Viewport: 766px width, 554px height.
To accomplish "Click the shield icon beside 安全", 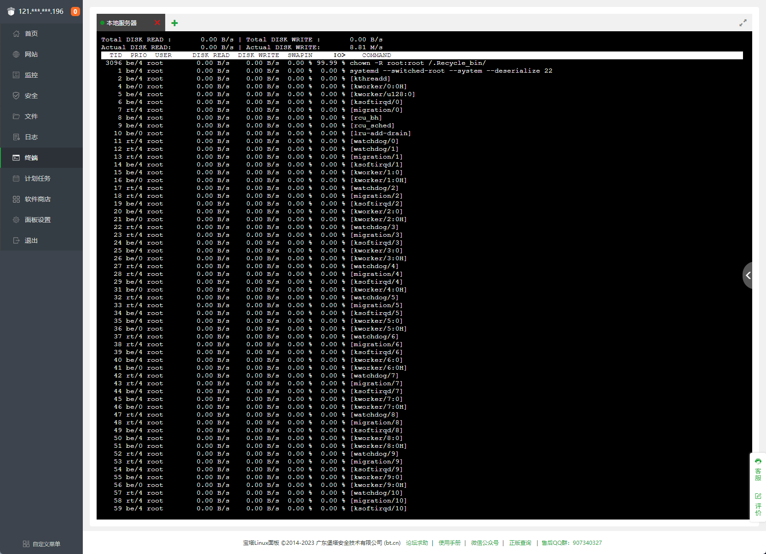I will [x=16, y=96].
